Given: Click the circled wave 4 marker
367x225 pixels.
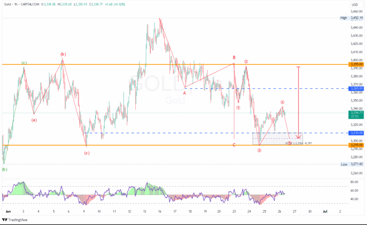Looking at the screenshot, I should pos(282,102).
